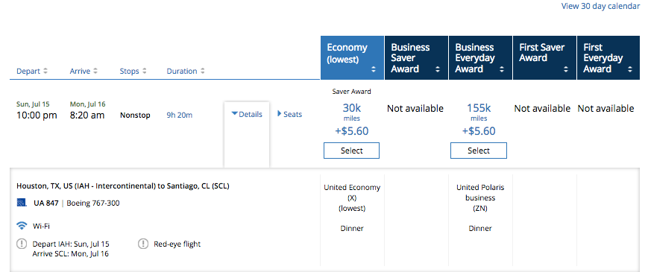Click the alert icon beside Depart IAH
Viewport: 648px width, 272px height.
[22, 244]
